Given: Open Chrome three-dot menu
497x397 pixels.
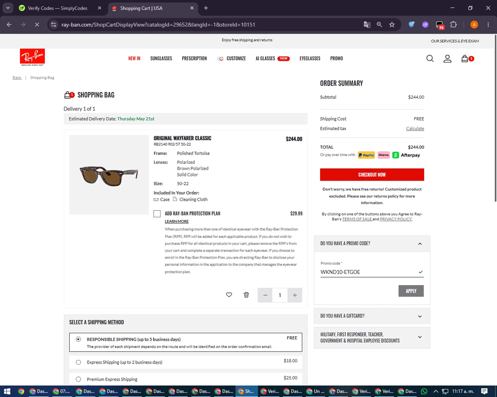Looking at the screenshot, I should point(488,24).
